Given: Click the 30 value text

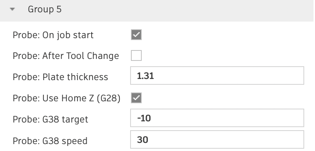Looking at the screenshot, I should coord(142,140).
